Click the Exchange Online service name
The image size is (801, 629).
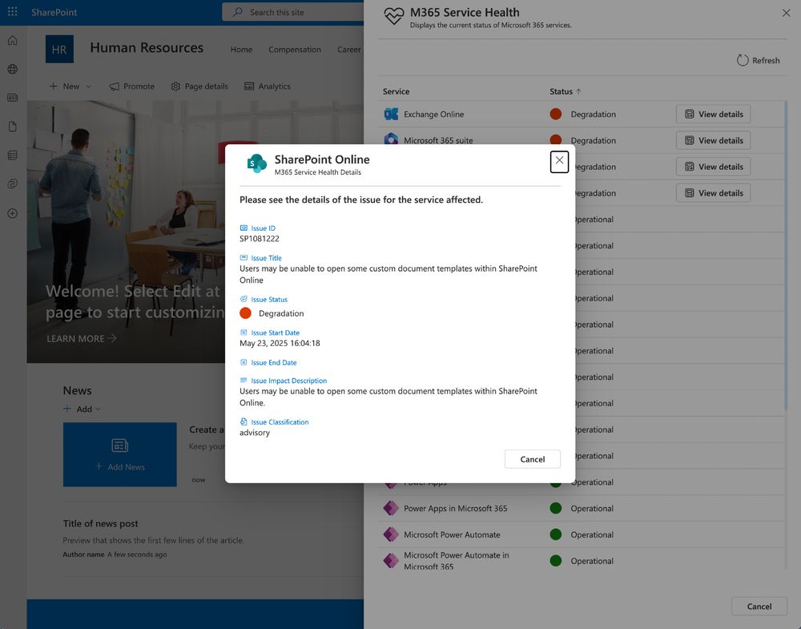point(433,114)
